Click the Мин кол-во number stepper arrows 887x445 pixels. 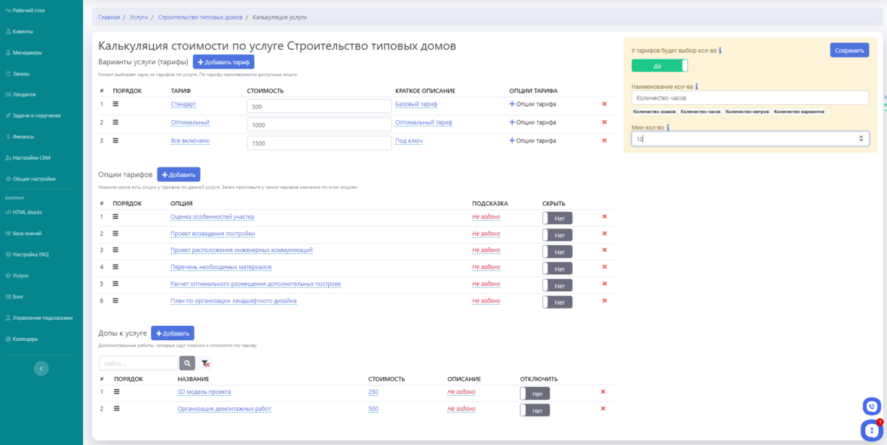pos(861,139)
